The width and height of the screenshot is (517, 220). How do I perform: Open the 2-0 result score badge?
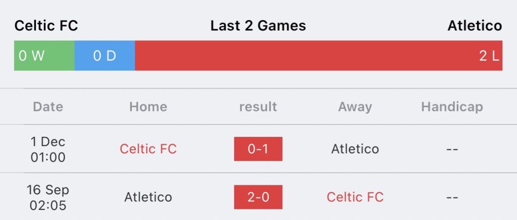(258, 197)
